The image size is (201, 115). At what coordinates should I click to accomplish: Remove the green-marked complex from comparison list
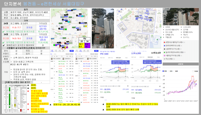coord(185,52)
